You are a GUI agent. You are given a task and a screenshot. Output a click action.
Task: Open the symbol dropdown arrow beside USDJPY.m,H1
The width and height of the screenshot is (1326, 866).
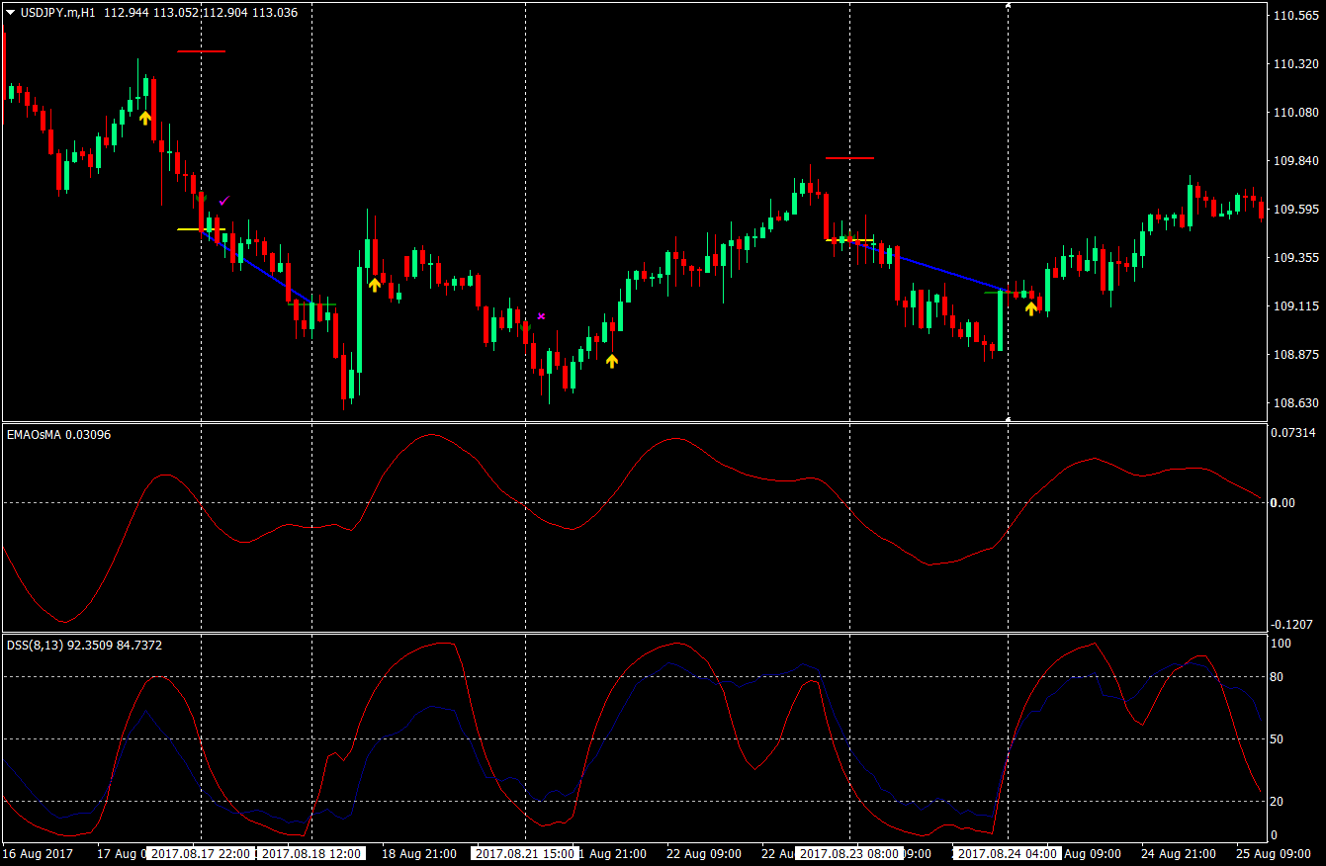tap(10, 14)
